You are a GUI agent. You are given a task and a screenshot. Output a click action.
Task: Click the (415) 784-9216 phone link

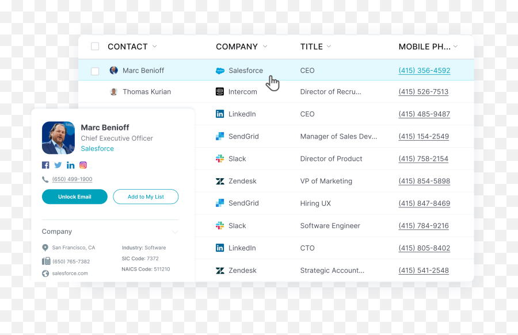(x=424, y=226)
